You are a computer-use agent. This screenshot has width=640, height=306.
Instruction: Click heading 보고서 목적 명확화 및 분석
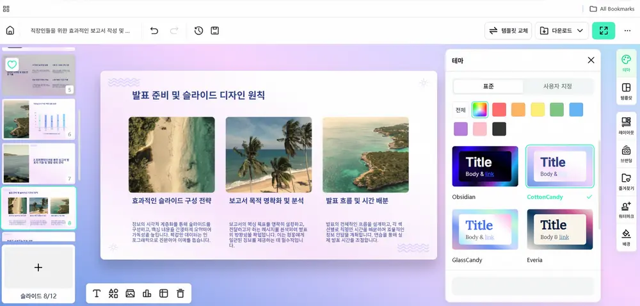click(266, 201)
